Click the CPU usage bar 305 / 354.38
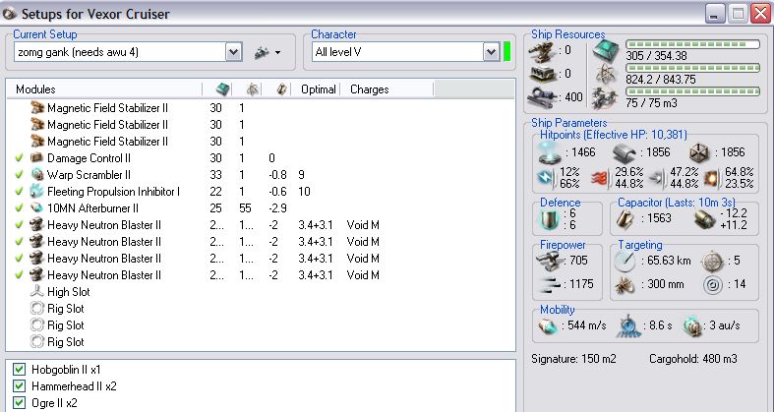This screenshot has width=774, height=412. pos(693,44)
